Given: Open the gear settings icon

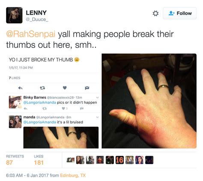Looking at the screenshot, I should (155, 13).
